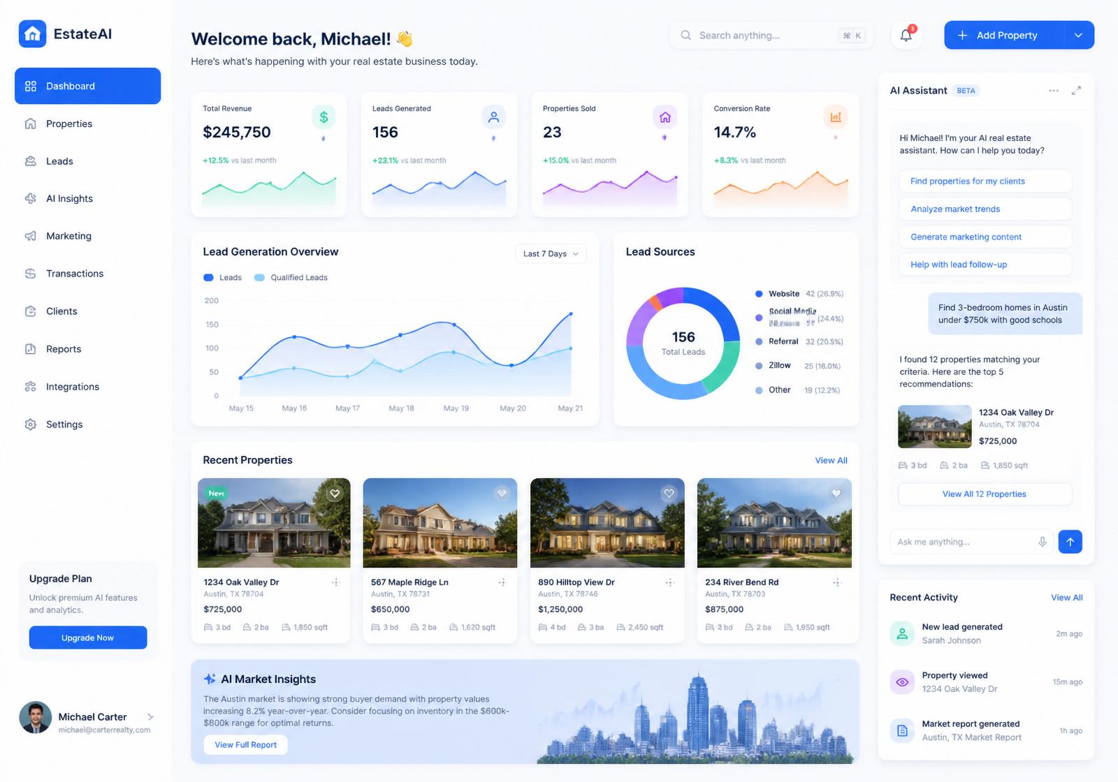Image resolution: width=1118 pixels, height=782 pixels.
Task: Open AI Assistant more options dots
Action: [x=1054, y=91]
